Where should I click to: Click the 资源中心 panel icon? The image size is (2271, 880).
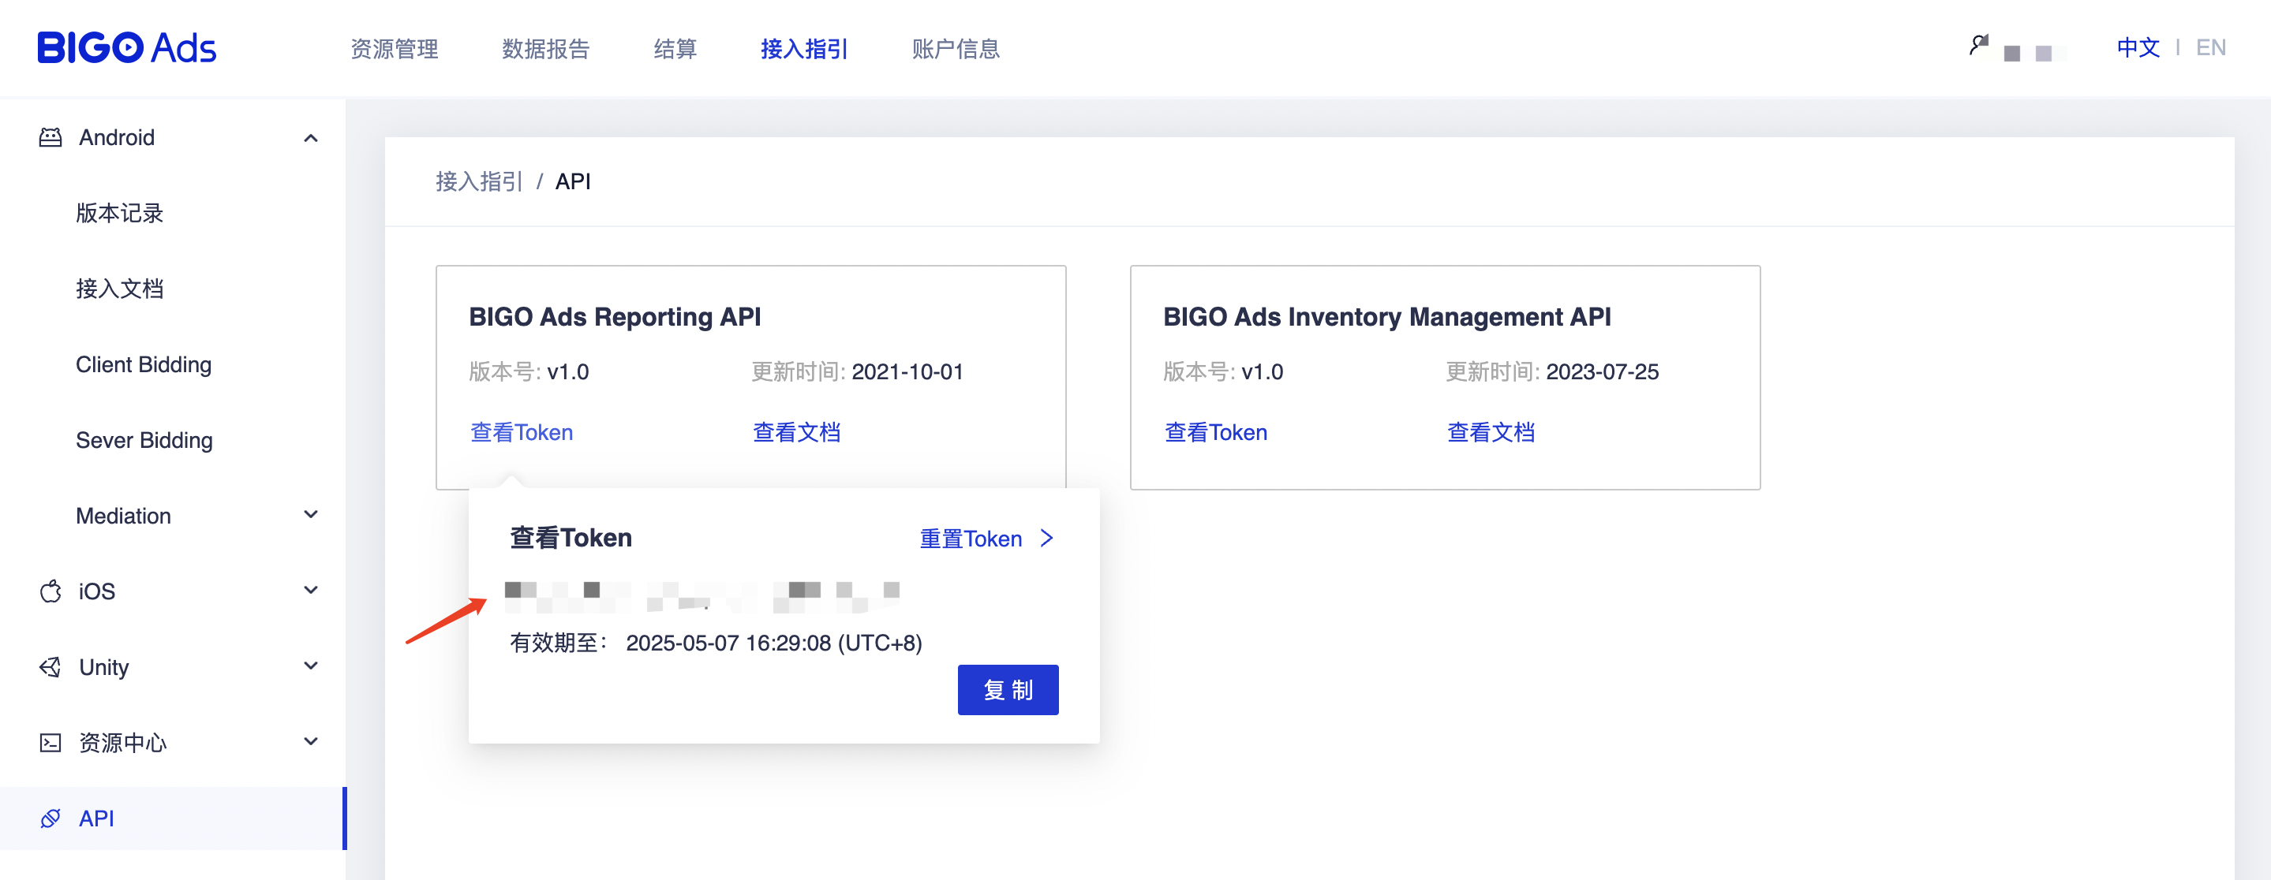coord(51,743)
